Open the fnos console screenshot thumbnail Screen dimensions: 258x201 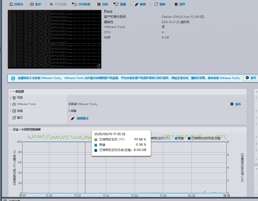click(55, 39)
